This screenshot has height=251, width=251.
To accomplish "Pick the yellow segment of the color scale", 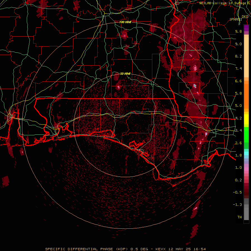I will click(x=246, y=119).
